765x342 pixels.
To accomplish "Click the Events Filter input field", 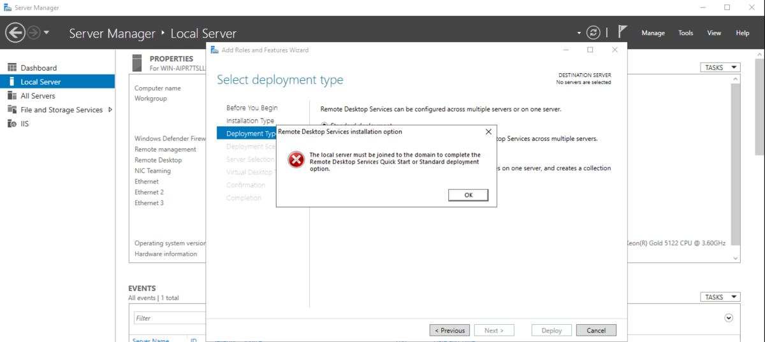I will (169, 318).
